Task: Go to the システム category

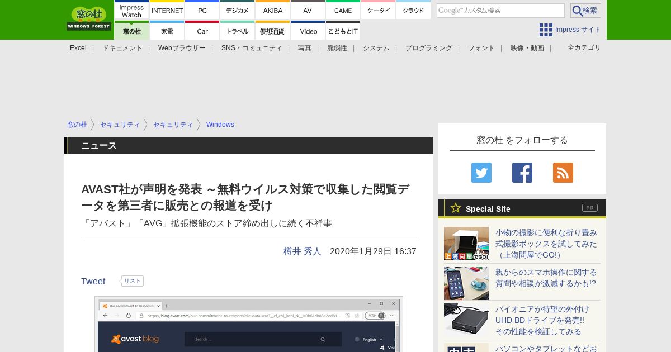Action: point(376,48)
